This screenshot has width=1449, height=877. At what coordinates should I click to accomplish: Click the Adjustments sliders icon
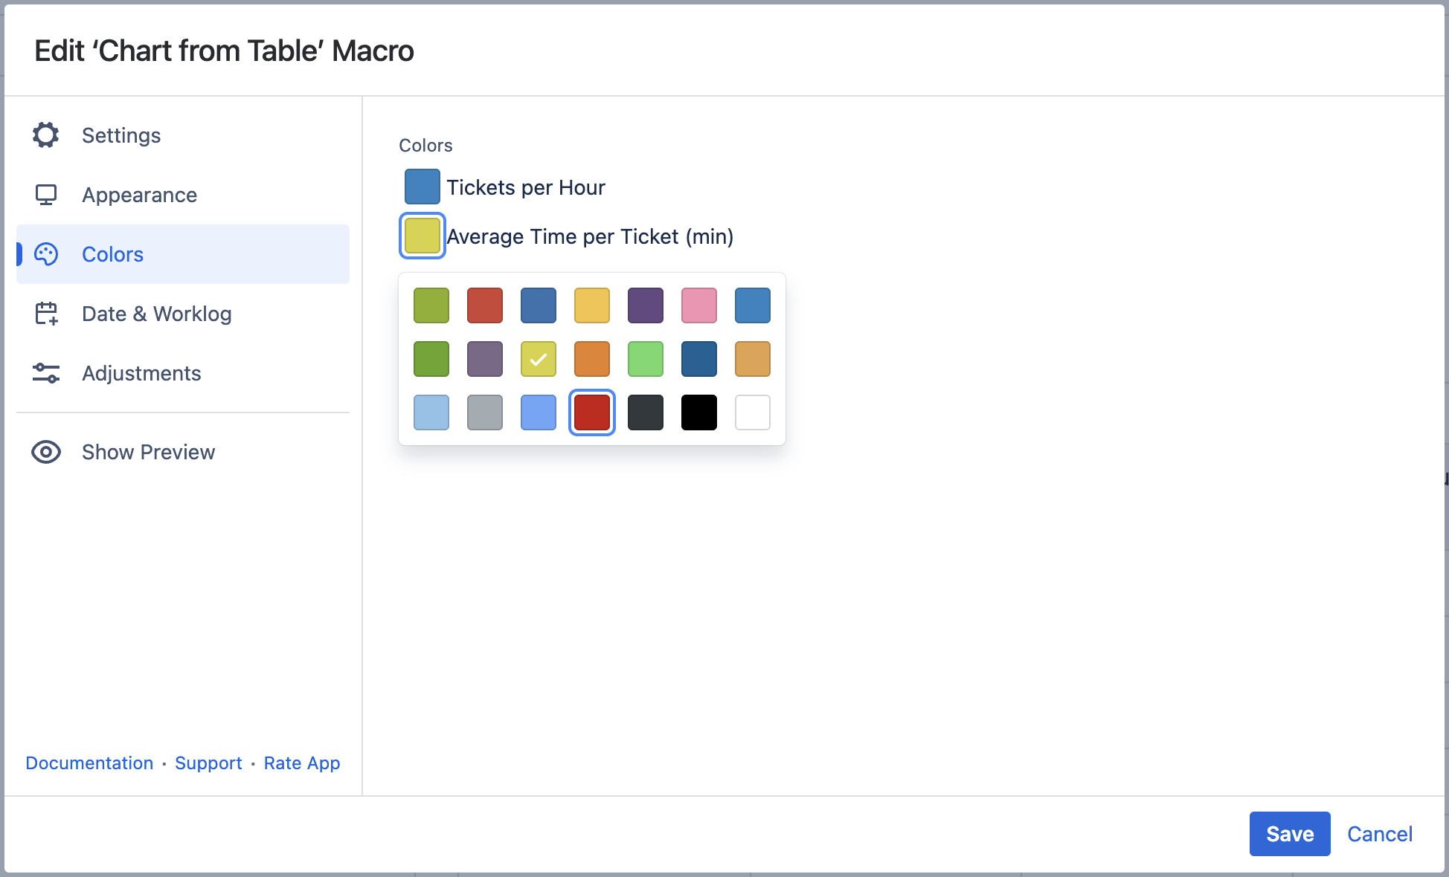tap(45, 373)
